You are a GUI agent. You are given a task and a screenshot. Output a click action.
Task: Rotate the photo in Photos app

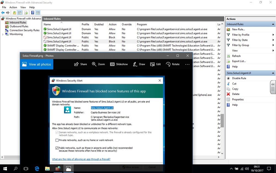[x=173, y=64]
